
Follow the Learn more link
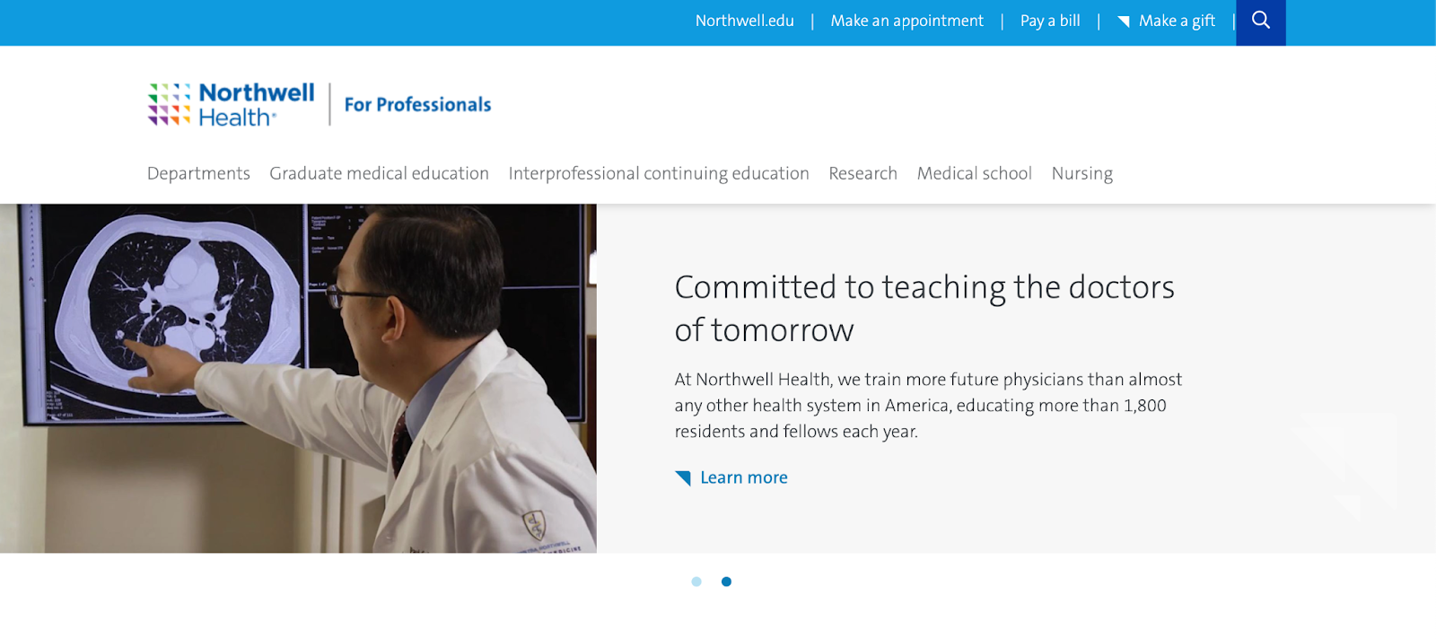tap(743, 477)
